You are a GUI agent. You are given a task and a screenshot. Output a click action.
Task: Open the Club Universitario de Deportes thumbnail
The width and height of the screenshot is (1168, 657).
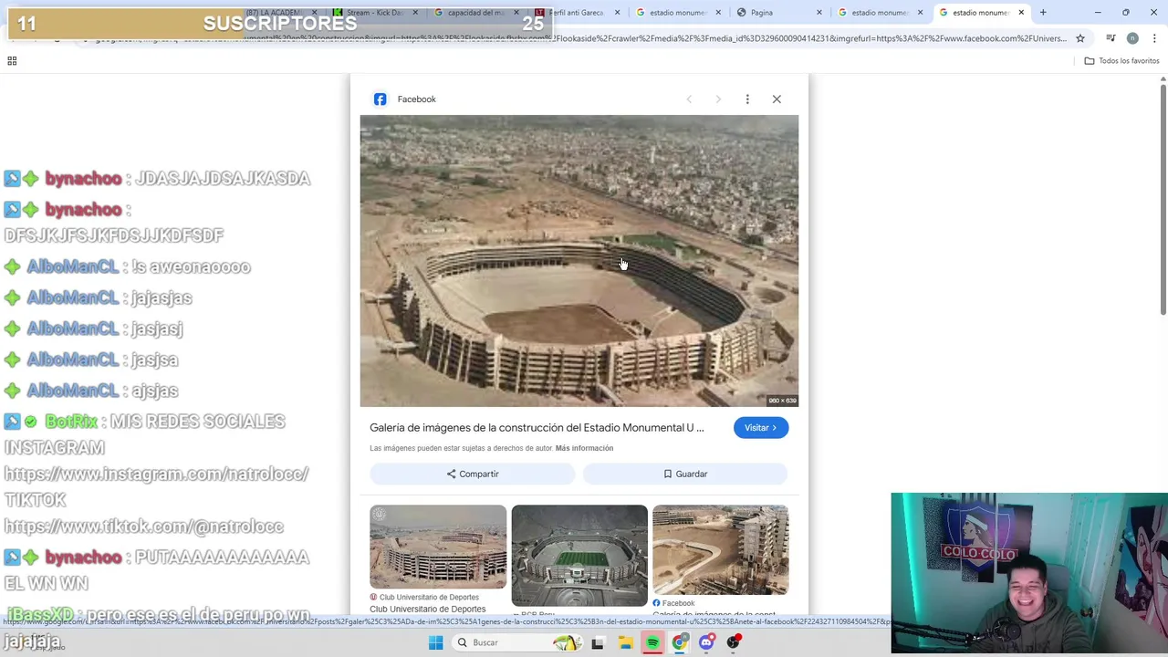(438, 547)
